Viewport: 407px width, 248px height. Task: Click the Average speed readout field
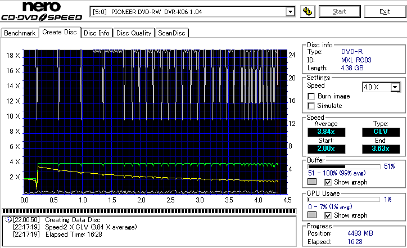[326, 132]
